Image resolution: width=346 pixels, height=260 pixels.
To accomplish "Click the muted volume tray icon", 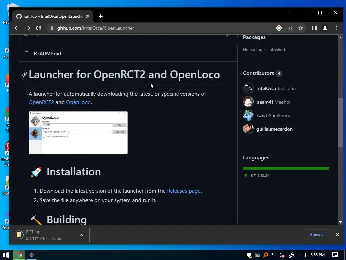I will pyautogui.click(x=281, y=255).
